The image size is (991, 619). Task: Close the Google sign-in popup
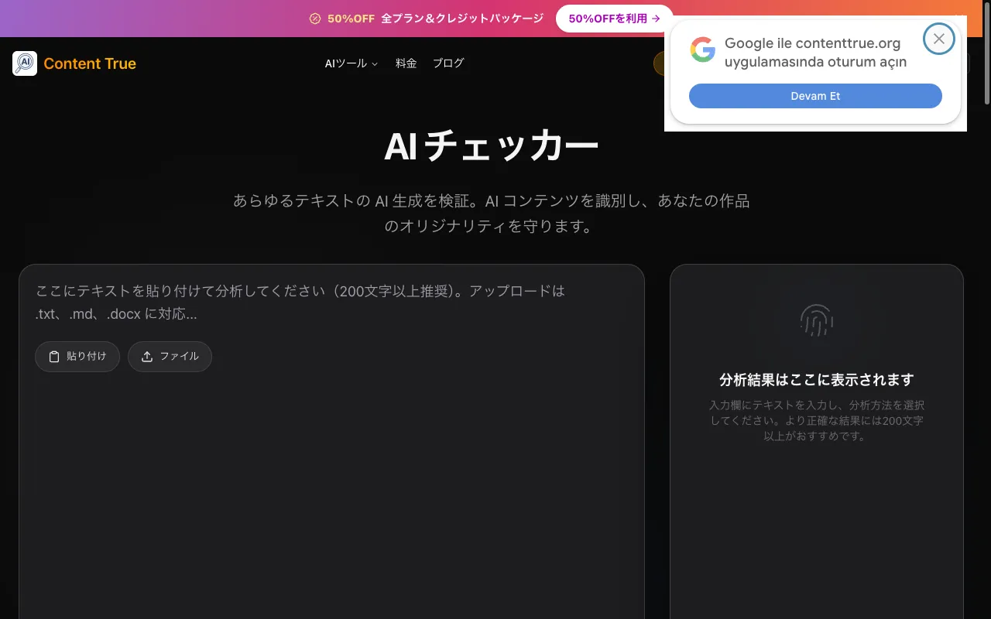tap(939, 39)
